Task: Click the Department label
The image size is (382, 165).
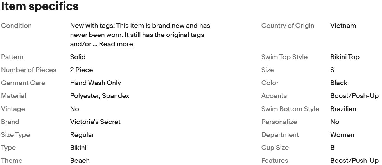Action: coord(280,135)
